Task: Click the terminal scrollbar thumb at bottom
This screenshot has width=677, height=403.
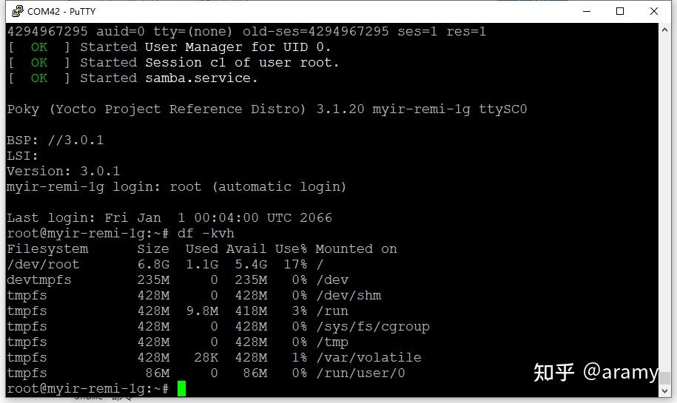Action: (665, 378)
